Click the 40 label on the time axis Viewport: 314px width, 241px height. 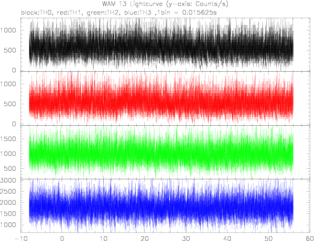(227, 238)
